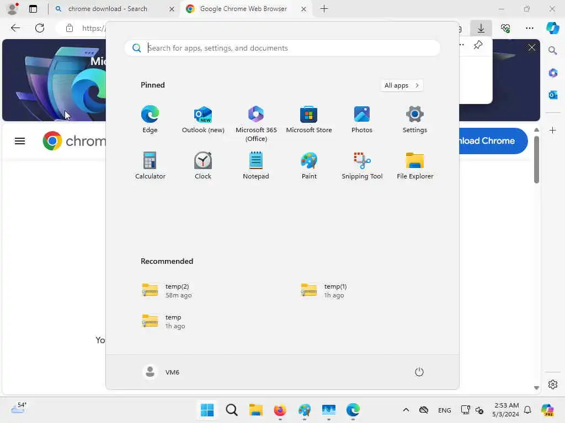Open the whiteboard app on taskbar
This screenshot has width=565, height=423.
tap(329, 410)
